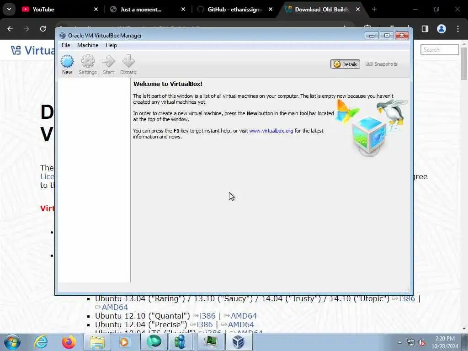The height and width of the screenshot is (351, 468).
Task: Click the Discard toolbar icon
Action: [x=128, y=64]
